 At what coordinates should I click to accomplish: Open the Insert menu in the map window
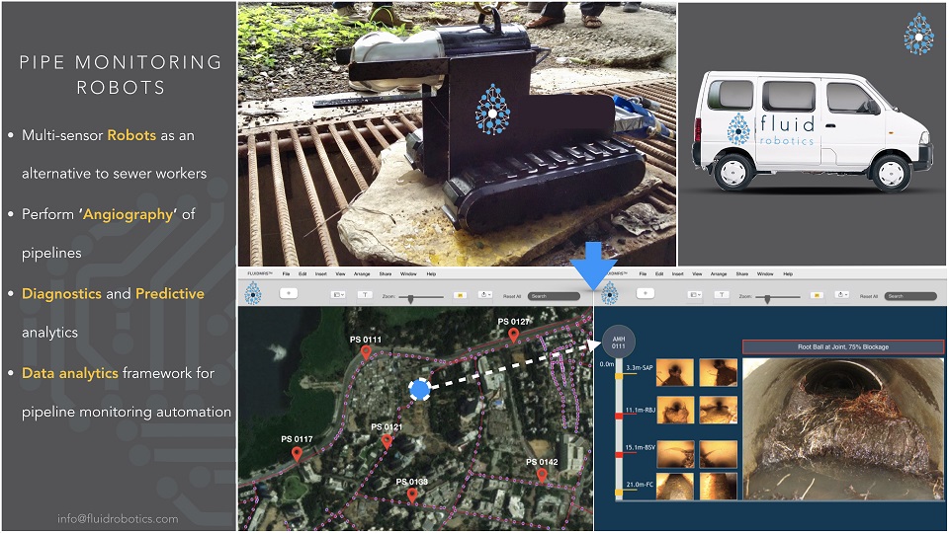point(320,273)
